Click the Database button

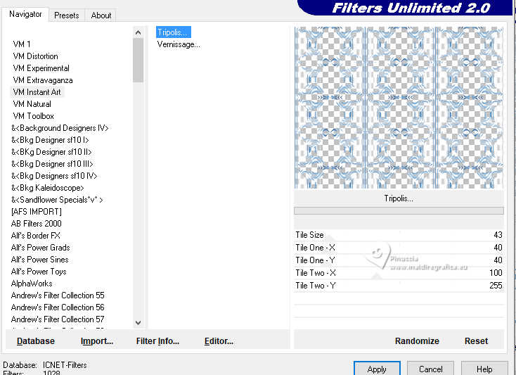(36, 341)
